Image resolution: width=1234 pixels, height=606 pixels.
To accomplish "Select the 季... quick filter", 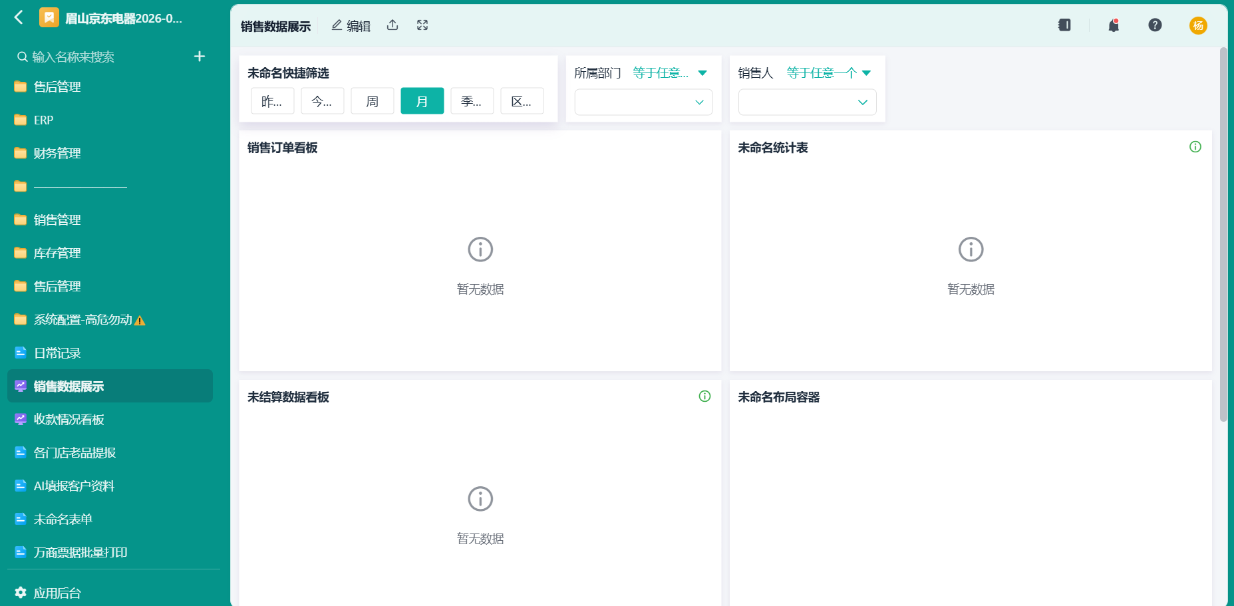I will (x=472, y=101).
